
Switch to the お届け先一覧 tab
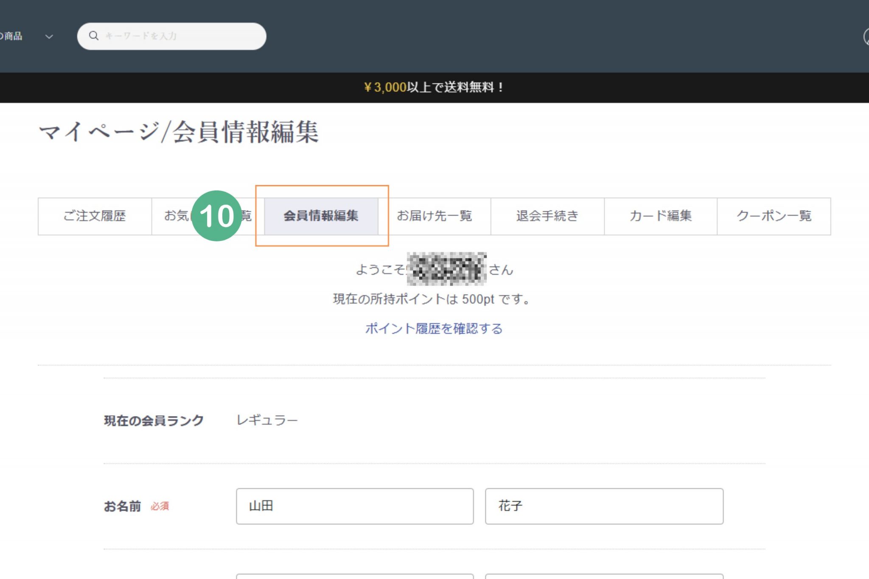click(434, 216)
